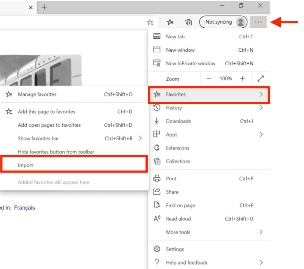Click the History clock icon

point(157,107)
